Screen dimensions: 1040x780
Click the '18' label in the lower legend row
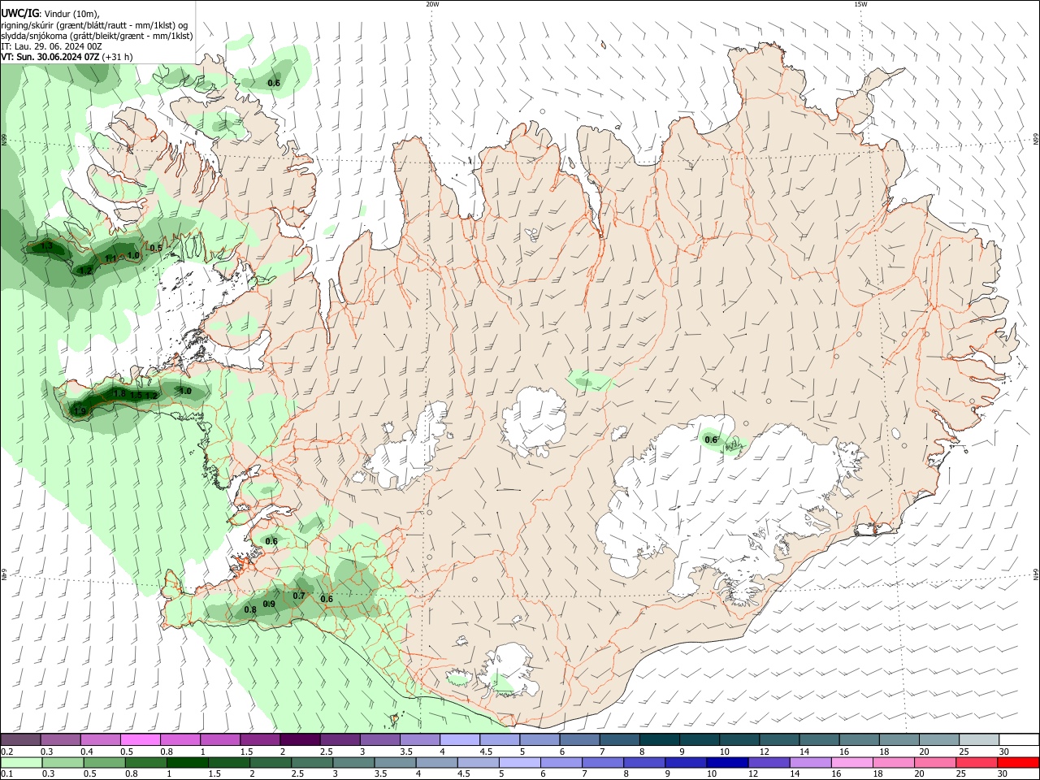pyautogui.click(x=879, y=774)
